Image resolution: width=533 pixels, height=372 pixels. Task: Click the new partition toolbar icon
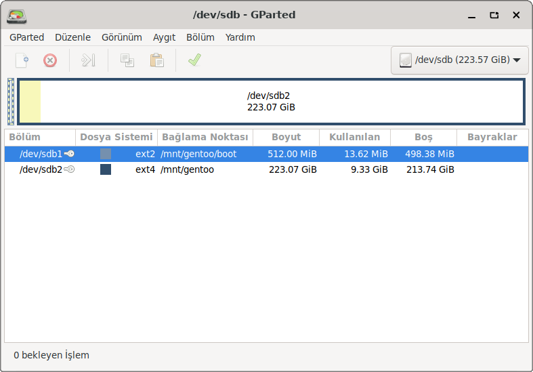(x=22, y=60)
